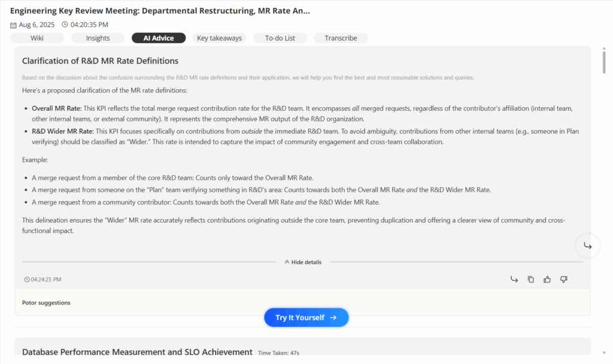This screenshot has height=364, width=613.
Task: Give a thumbs down to the AI response
Action: click(563, 279)
